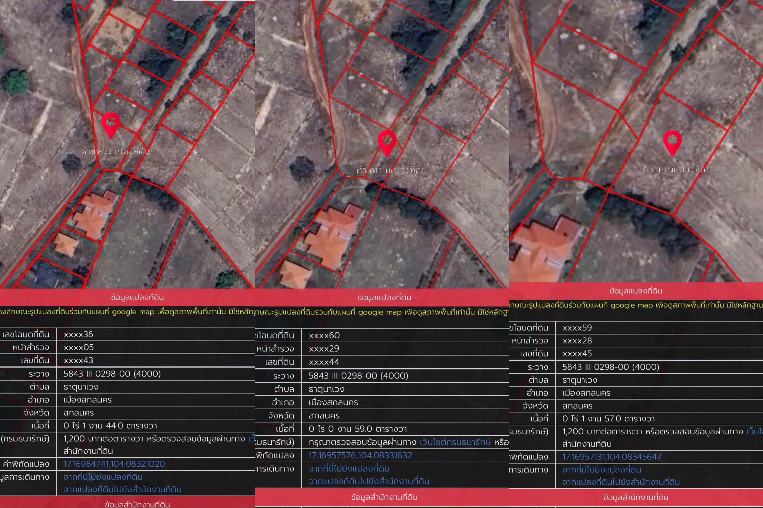Image resolution: width=763 pixels, height=508 pixels.
Task: Click 'จากแปลงที่ดินไปยังสำนักงานที่ดิน' link in middle panel
Action: [x=369, y=481]
